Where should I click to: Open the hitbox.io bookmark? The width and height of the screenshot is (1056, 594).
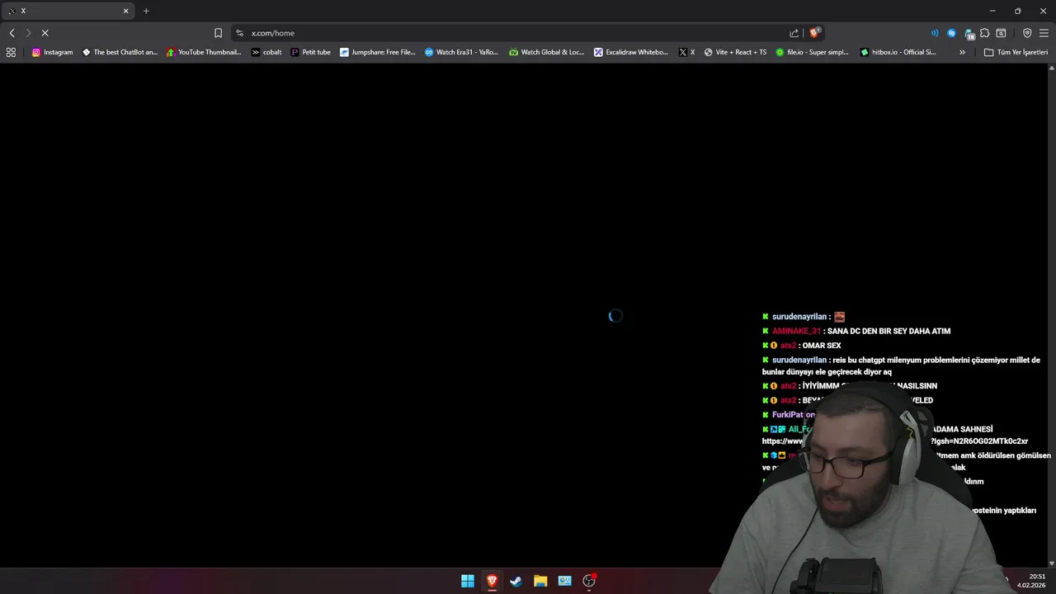pyautogui.click(x=898, y=52)
